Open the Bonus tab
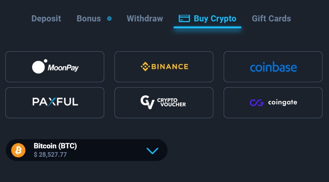Viewport: 329px width, 182px height. 89,18
